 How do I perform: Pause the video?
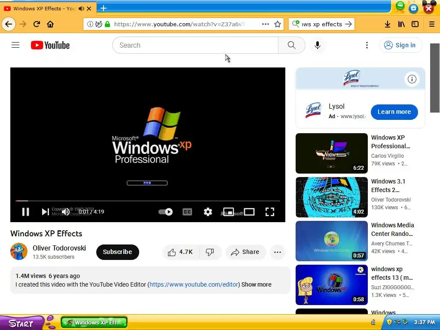click(25, 211)
